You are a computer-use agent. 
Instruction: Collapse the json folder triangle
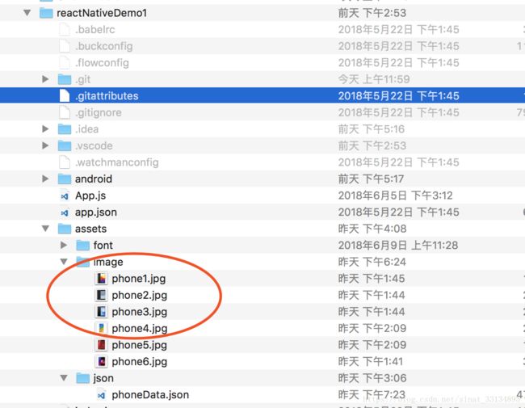point(64,378)
